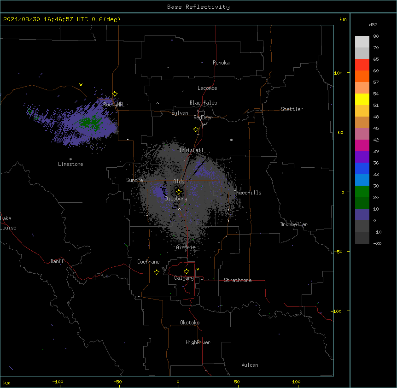Click the Limestone label
Screen dimensions: 397x388
70,164
